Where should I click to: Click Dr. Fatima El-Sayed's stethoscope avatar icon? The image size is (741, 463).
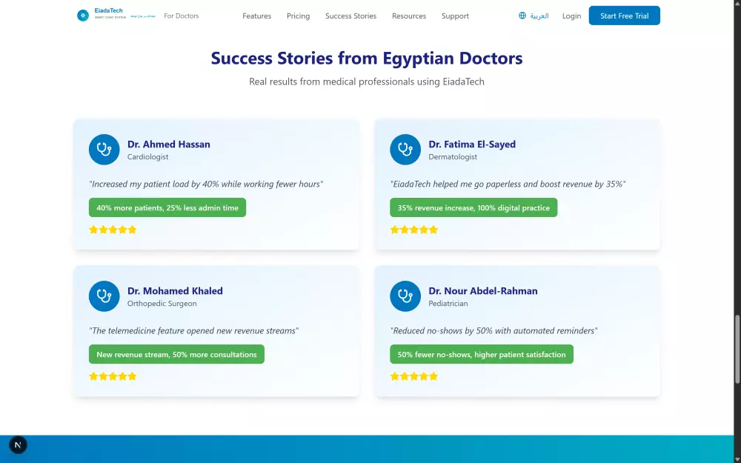click(405, 149)
